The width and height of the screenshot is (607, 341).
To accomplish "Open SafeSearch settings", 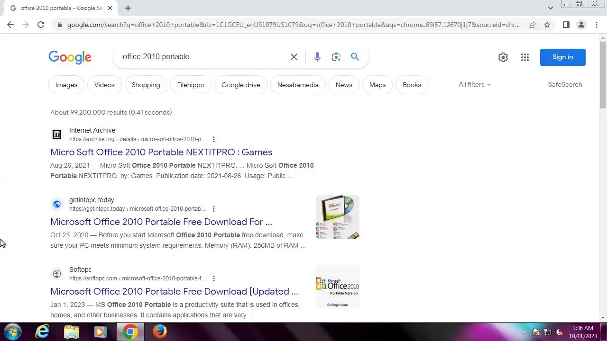I will coord(565,84).
